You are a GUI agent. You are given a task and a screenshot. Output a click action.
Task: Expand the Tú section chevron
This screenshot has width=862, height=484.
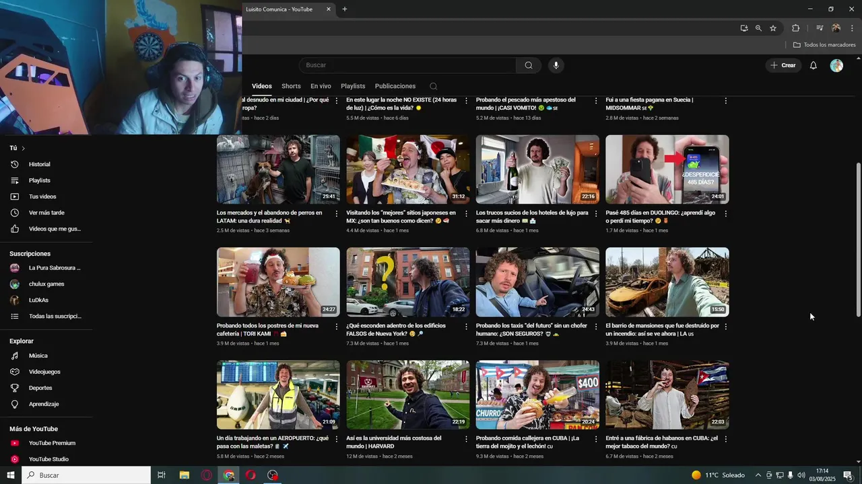[x=23, y=148]
